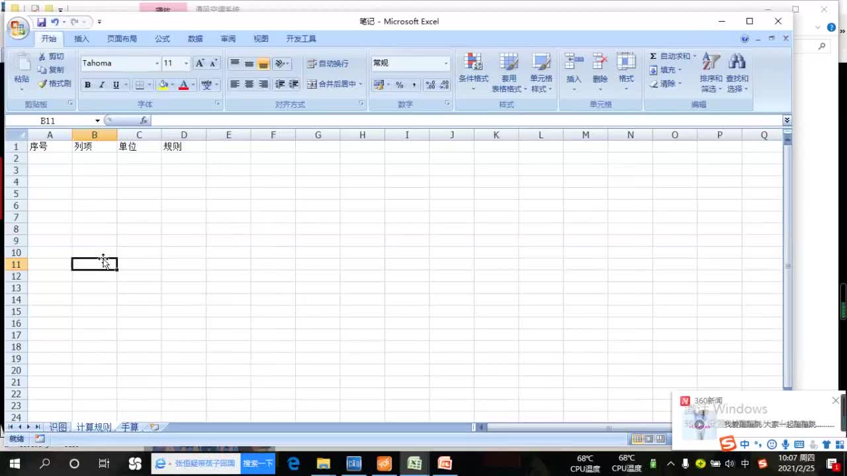Toggle bottom vertical alignment
The height and width of the screenshot is (476, 847).
coord(263,63)
